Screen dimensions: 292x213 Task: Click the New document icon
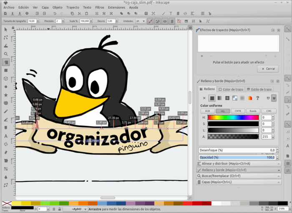(5, 14)
